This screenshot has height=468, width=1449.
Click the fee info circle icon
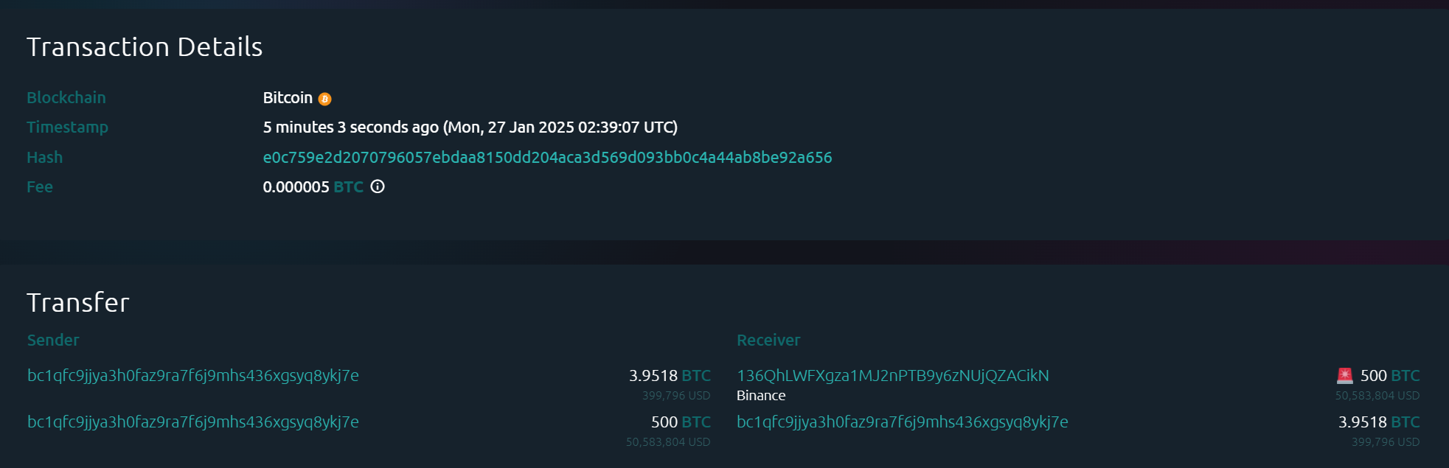tap(378, 187)
